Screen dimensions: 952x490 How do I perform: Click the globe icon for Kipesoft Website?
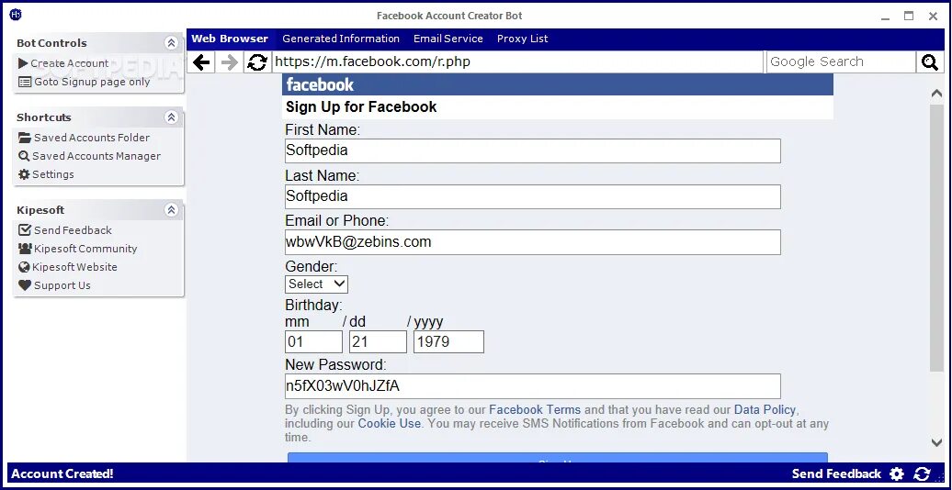24,267
